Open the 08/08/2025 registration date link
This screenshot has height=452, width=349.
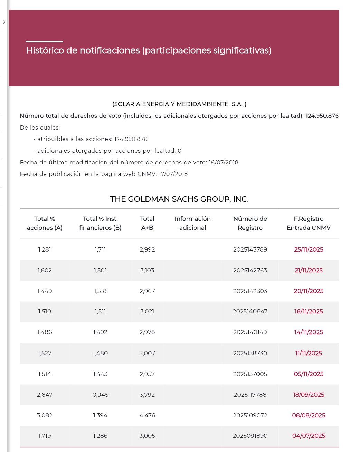[x=309, y=415]
